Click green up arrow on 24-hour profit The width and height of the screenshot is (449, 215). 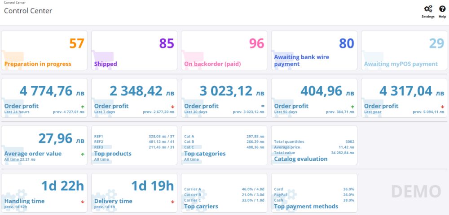tap(82, 107)
